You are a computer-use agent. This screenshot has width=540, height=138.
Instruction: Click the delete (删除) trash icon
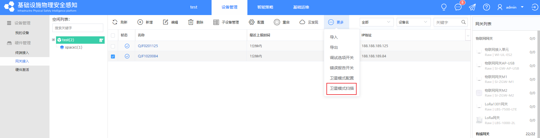click(x=191, y=22)
